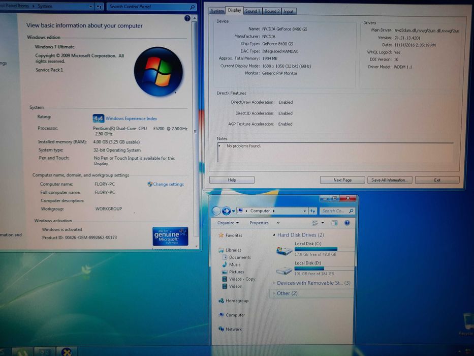Show more explorer toolbar commands chevron
The height and width of the screenshot is (356, 474).
pos(278,223)
